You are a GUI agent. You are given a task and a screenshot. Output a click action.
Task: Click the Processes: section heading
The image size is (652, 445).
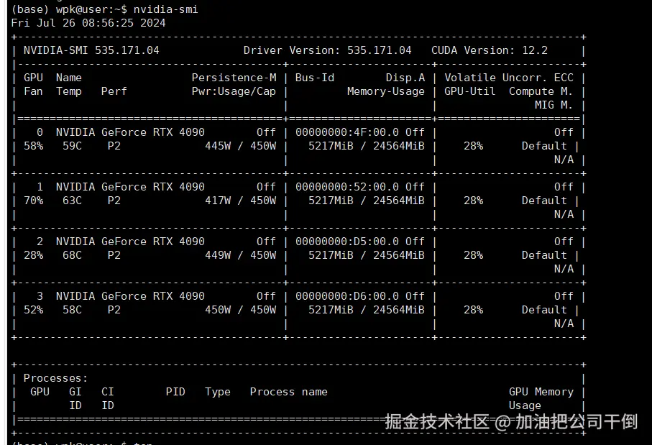click(55, 378)
